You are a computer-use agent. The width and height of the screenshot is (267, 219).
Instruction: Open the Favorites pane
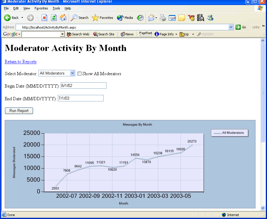pyautogui.click(x=102, y=18)
